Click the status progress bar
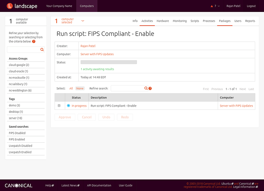The height and width of the screenshot is (191, 264). point(109,62)
